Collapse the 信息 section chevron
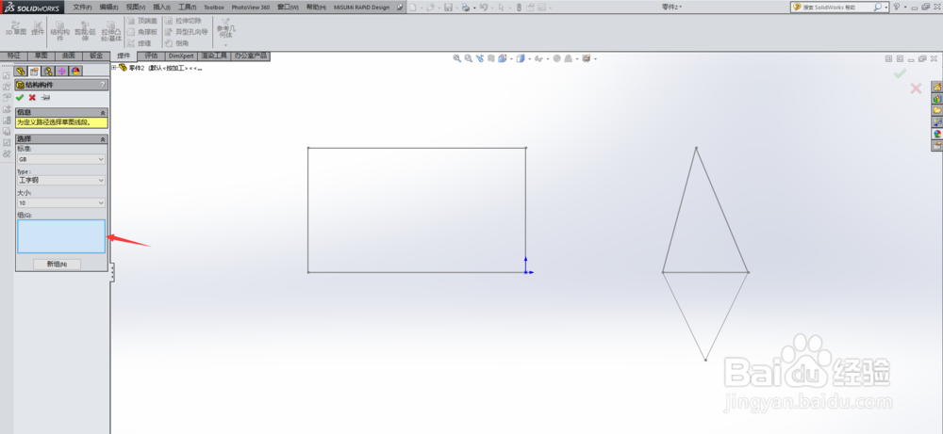This screenshot has width=943, height=434. pos(103,112)
